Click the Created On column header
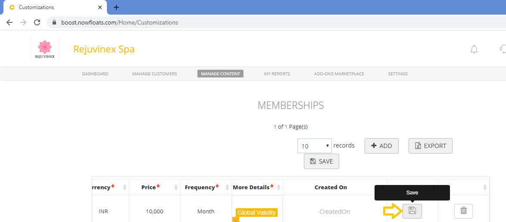Image resolution: width=506 pixels, height=222 pixels. 331,187
